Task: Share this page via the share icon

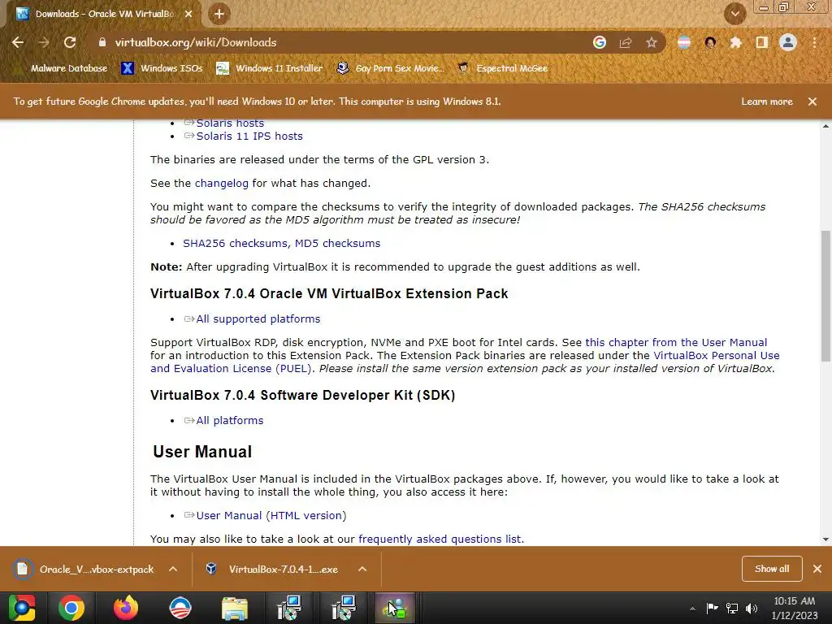Action: click(x=626, y=42)
